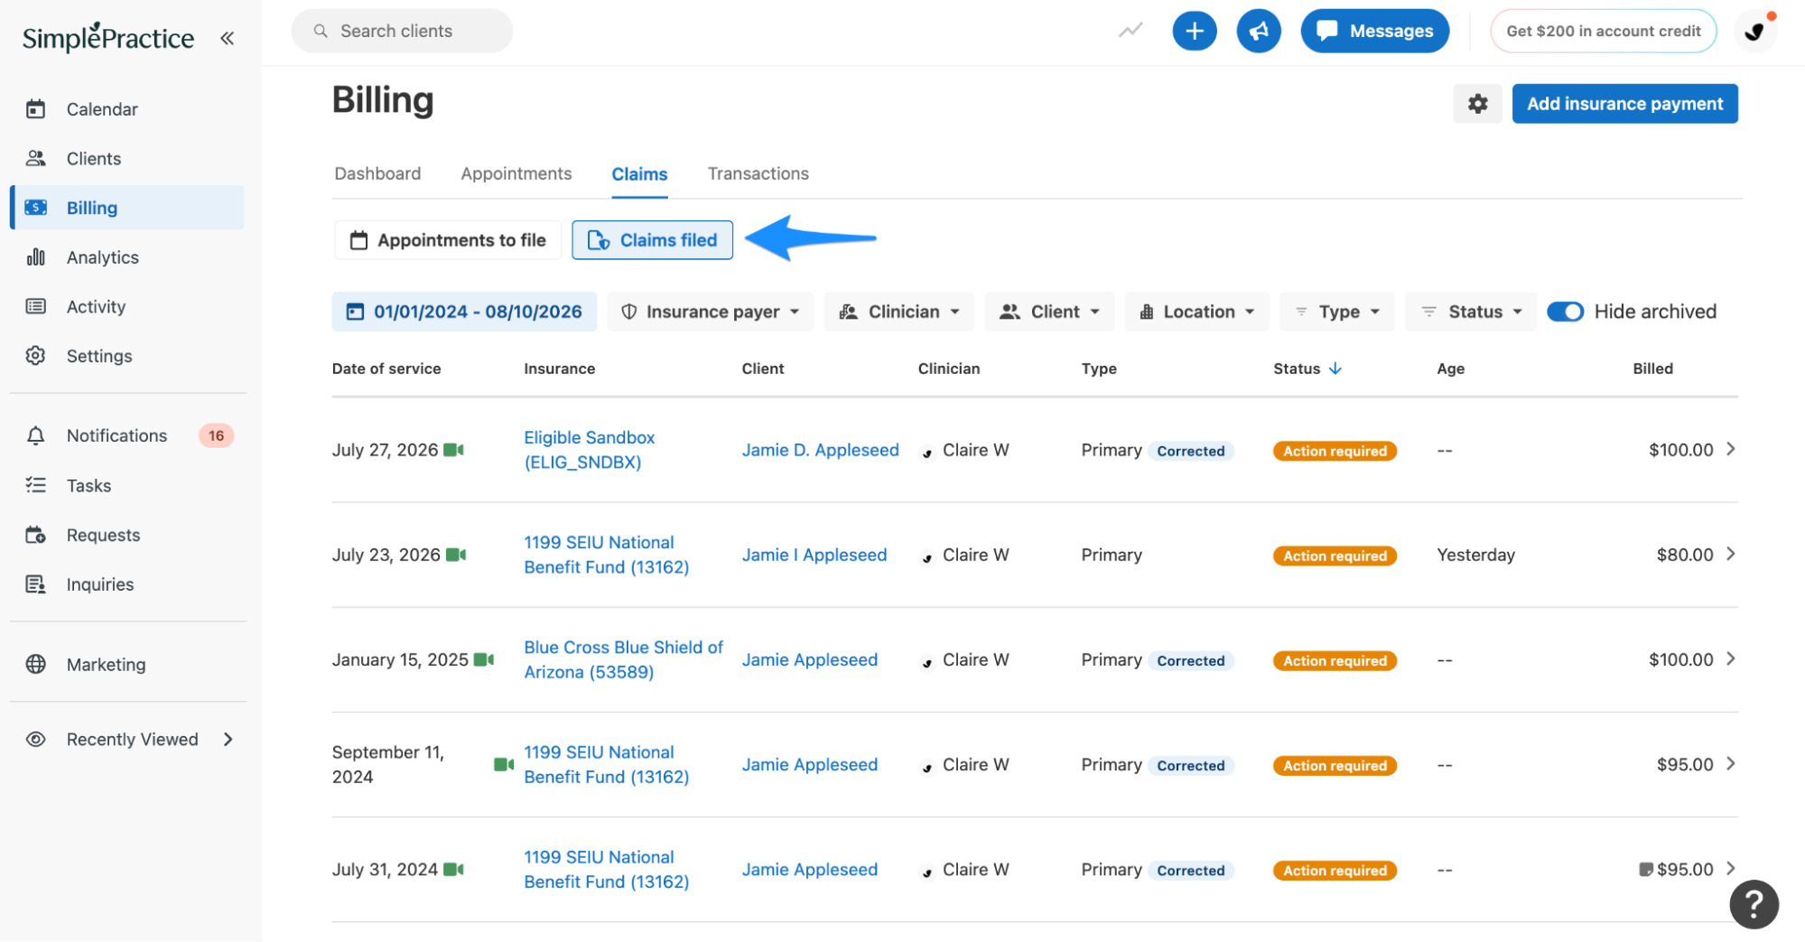Image resolution: width=1805 pixels, height=942 pixels.
Task: Open the Eligible Sandbox (ELIG_SNDBX) insurance link
Action: tap(590, 450)
